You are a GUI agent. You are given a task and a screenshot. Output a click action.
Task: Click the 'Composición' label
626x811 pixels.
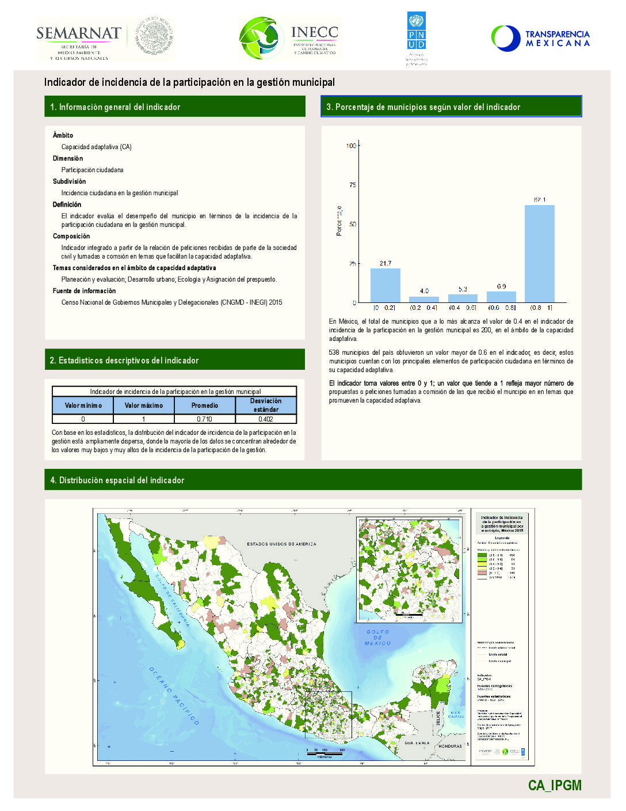(x=71, y=236)
